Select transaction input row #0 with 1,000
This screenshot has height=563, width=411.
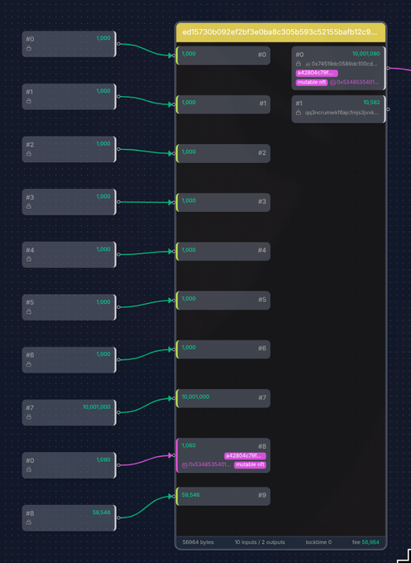pyautogui.click(x=223, y=55)
